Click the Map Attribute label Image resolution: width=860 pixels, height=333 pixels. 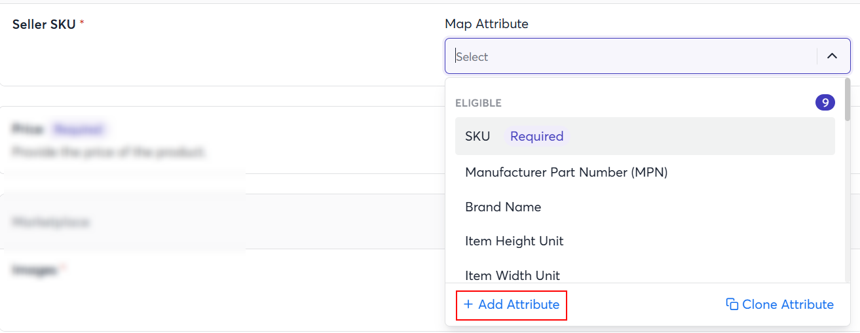(x=486, y=24)
